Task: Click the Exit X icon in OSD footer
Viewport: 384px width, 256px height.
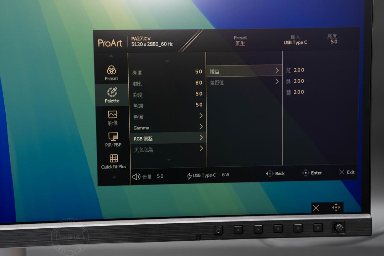Action: [342, 172]
